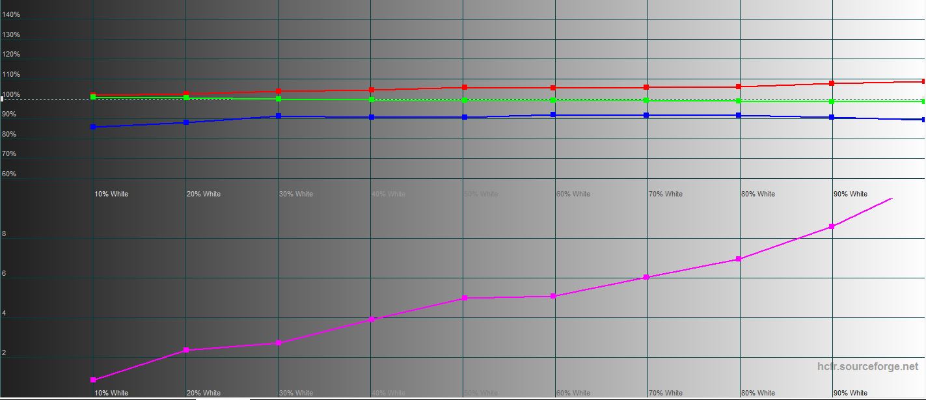Select the magenta delta point at 50% White
Screen dimensions: 926x400
(x=465, y=298)
